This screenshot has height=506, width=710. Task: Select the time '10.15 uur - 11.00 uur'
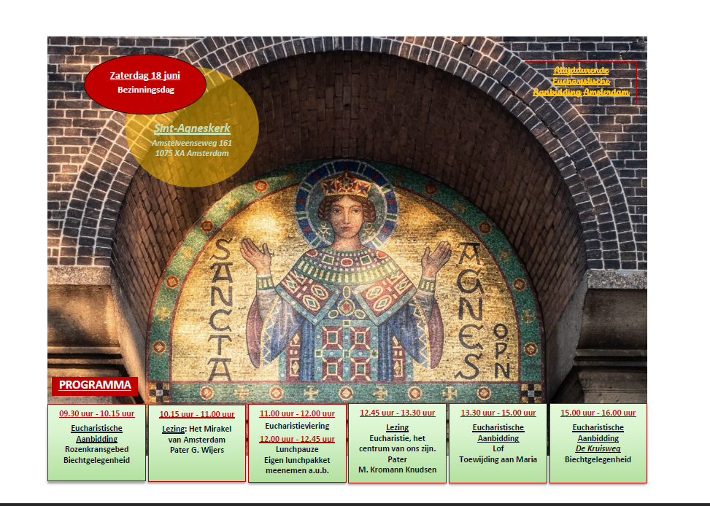(197, 414)
